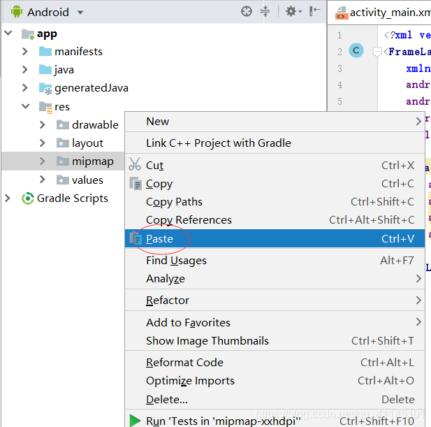431x427 pixels.
Task: Open the project settings gear menu
Action: coord(293,12)
